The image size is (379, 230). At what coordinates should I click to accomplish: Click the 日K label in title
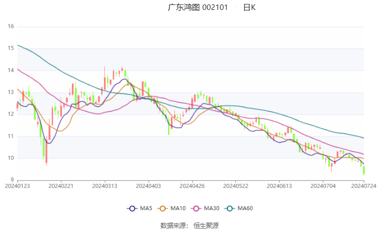(x=249, y=7)
